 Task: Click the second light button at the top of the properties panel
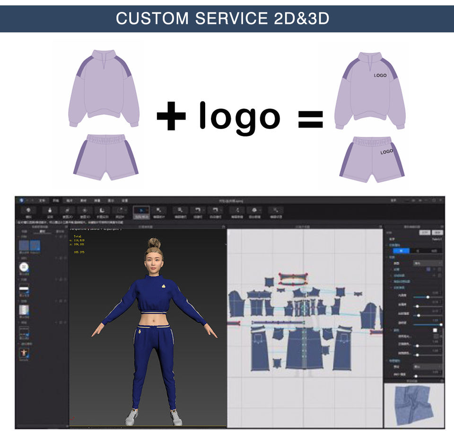click(x=437, y=232)
